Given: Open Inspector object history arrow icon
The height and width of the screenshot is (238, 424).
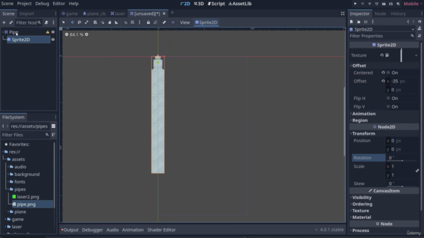Looking at the screenshot, I should tap(419, 22).
